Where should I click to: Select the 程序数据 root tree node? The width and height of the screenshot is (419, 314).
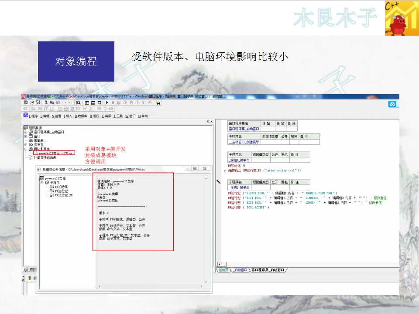point(35,128)
